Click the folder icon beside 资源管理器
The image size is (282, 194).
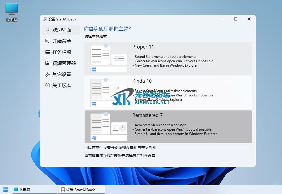click(48, 63)
